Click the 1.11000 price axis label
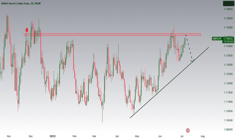235x139 pixels. pos(228,102)
